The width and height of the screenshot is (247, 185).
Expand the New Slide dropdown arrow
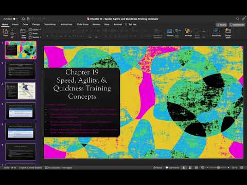(27, 31)
